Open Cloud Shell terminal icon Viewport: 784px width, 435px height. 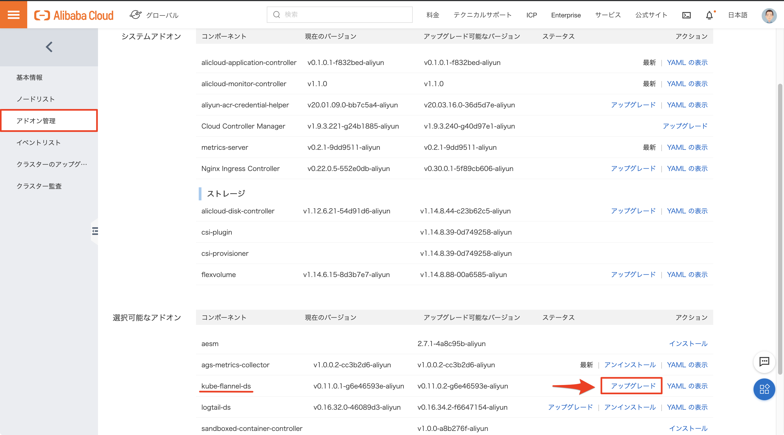pos(686,15)
